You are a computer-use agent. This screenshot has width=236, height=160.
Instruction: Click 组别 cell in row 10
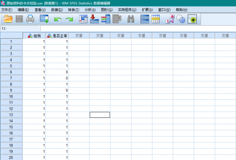click(34, 97)
